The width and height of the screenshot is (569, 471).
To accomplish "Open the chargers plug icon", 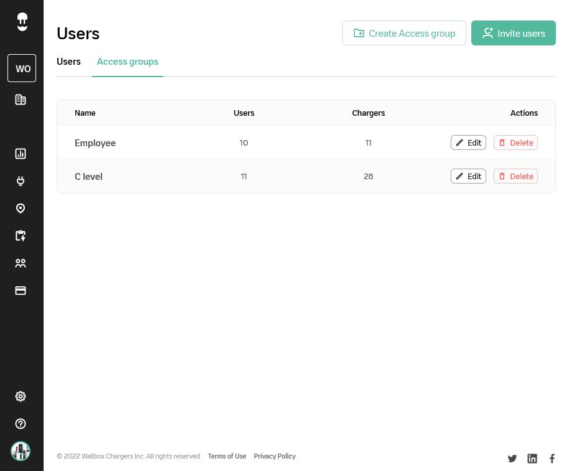I will 21,181.
